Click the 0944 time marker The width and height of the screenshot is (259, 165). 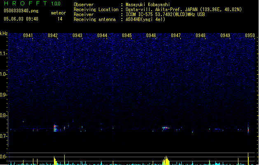[102, 35]
